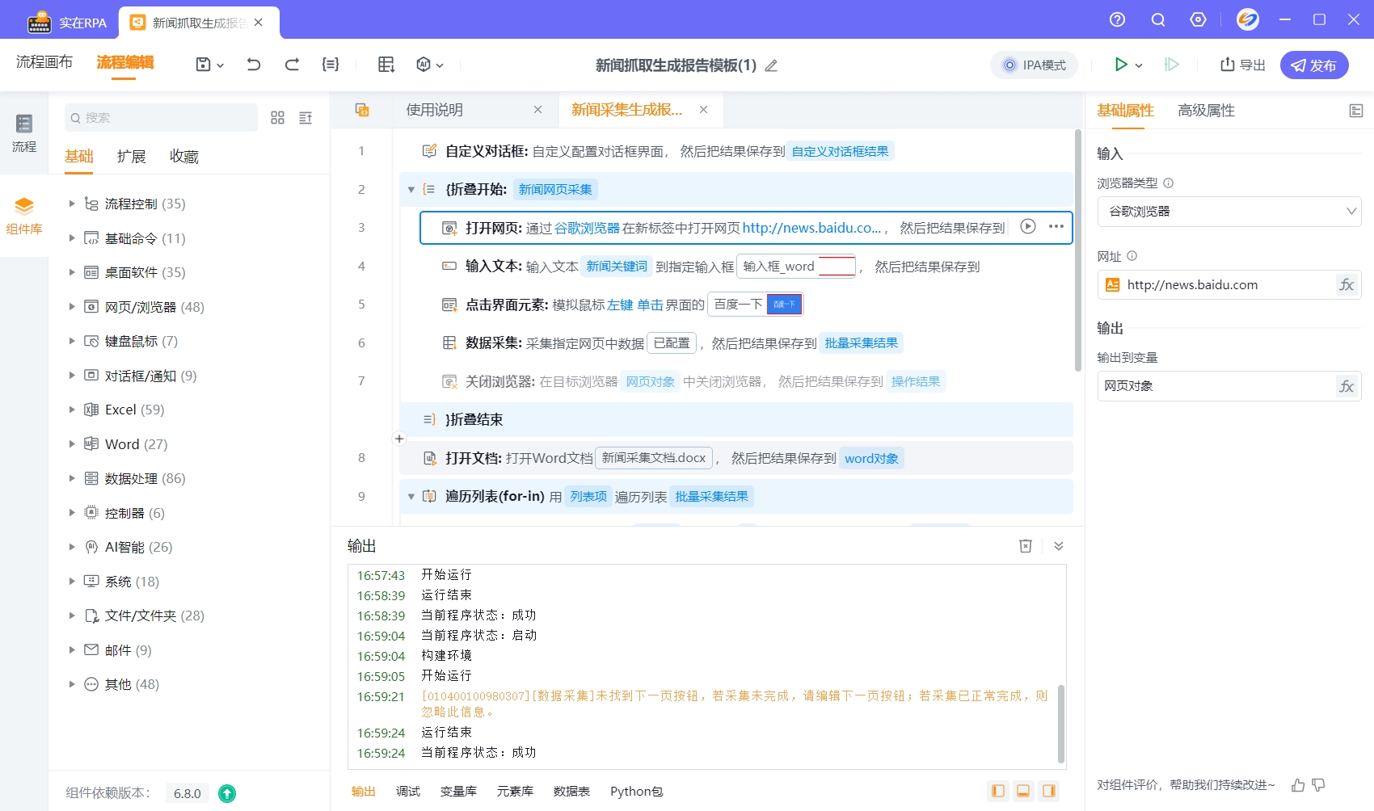This screenshot has width=1374, height=811.
Task: Open 组件库 sidebar panel
Action: pyautogui.click(x=24, y=216)
